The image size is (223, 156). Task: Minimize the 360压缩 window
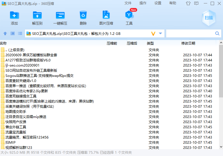click(205, 3)
